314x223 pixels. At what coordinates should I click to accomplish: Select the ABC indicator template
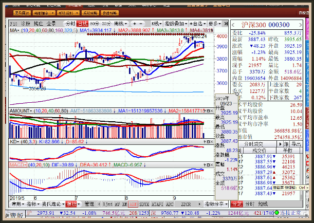coord(170,204)
